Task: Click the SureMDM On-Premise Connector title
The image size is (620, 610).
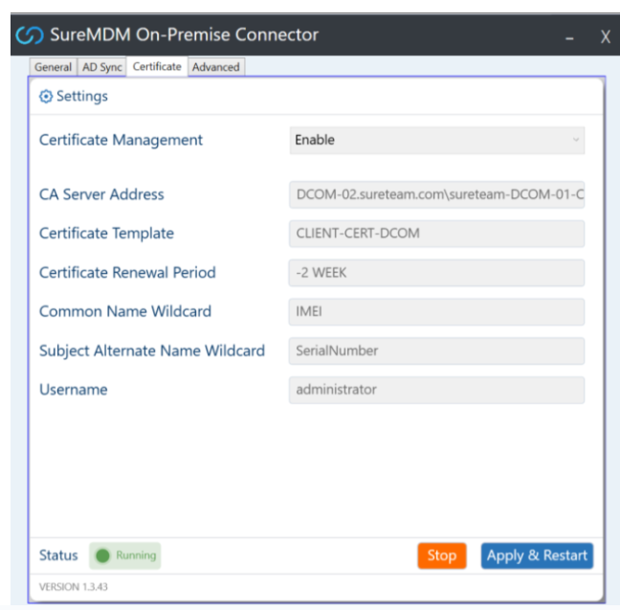Action: coord(184,34)
